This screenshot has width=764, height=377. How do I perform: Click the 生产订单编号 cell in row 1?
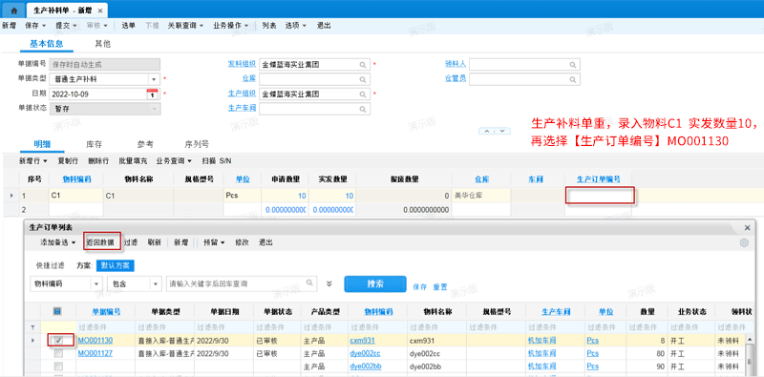601,196
